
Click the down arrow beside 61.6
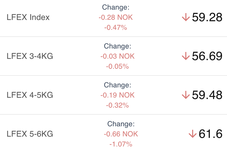click(x=192, y=134)
